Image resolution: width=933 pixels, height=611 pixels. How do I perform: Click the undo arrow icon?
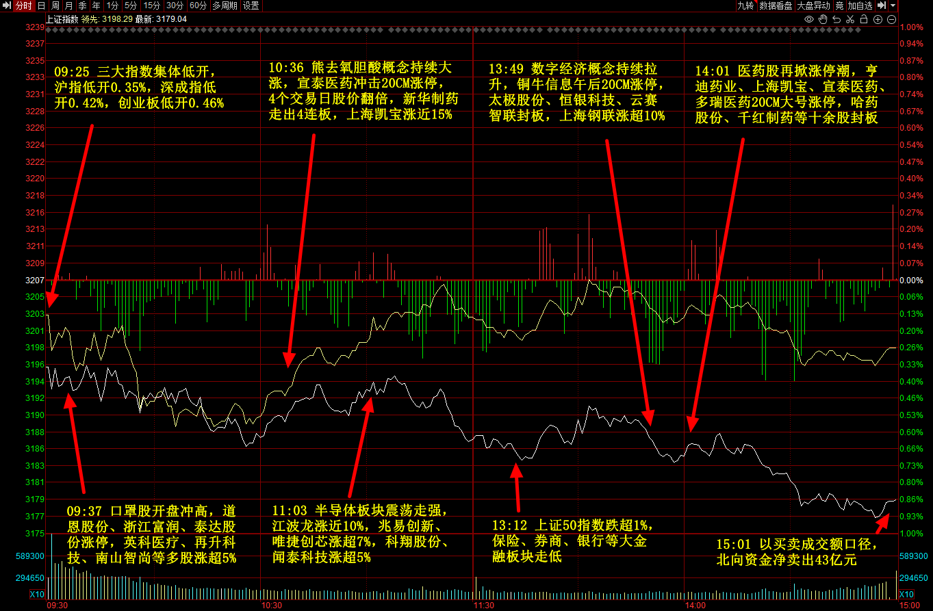point(837,20)
